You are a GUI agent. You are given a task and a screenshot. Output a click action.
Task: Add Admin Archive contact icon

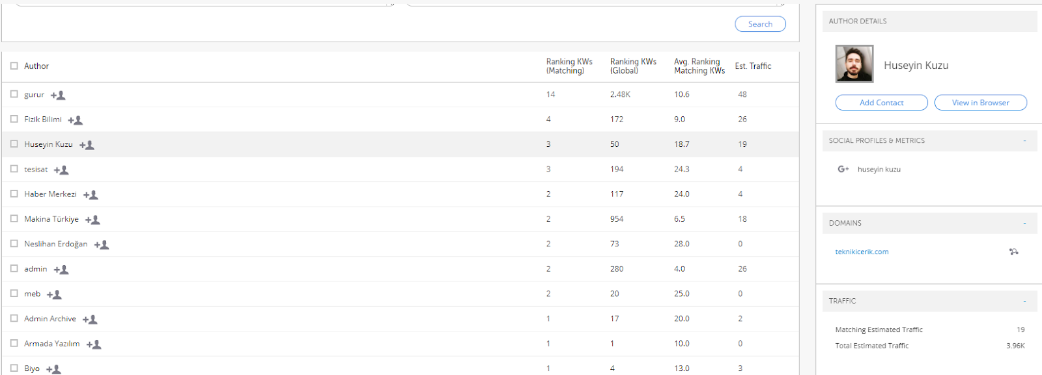point(90,320)
